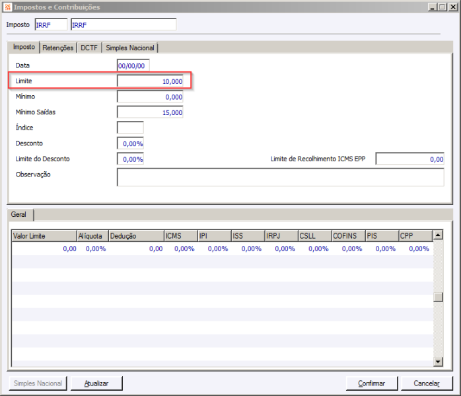Select Alíquota cell 0,00% in first row

point(92,249)
